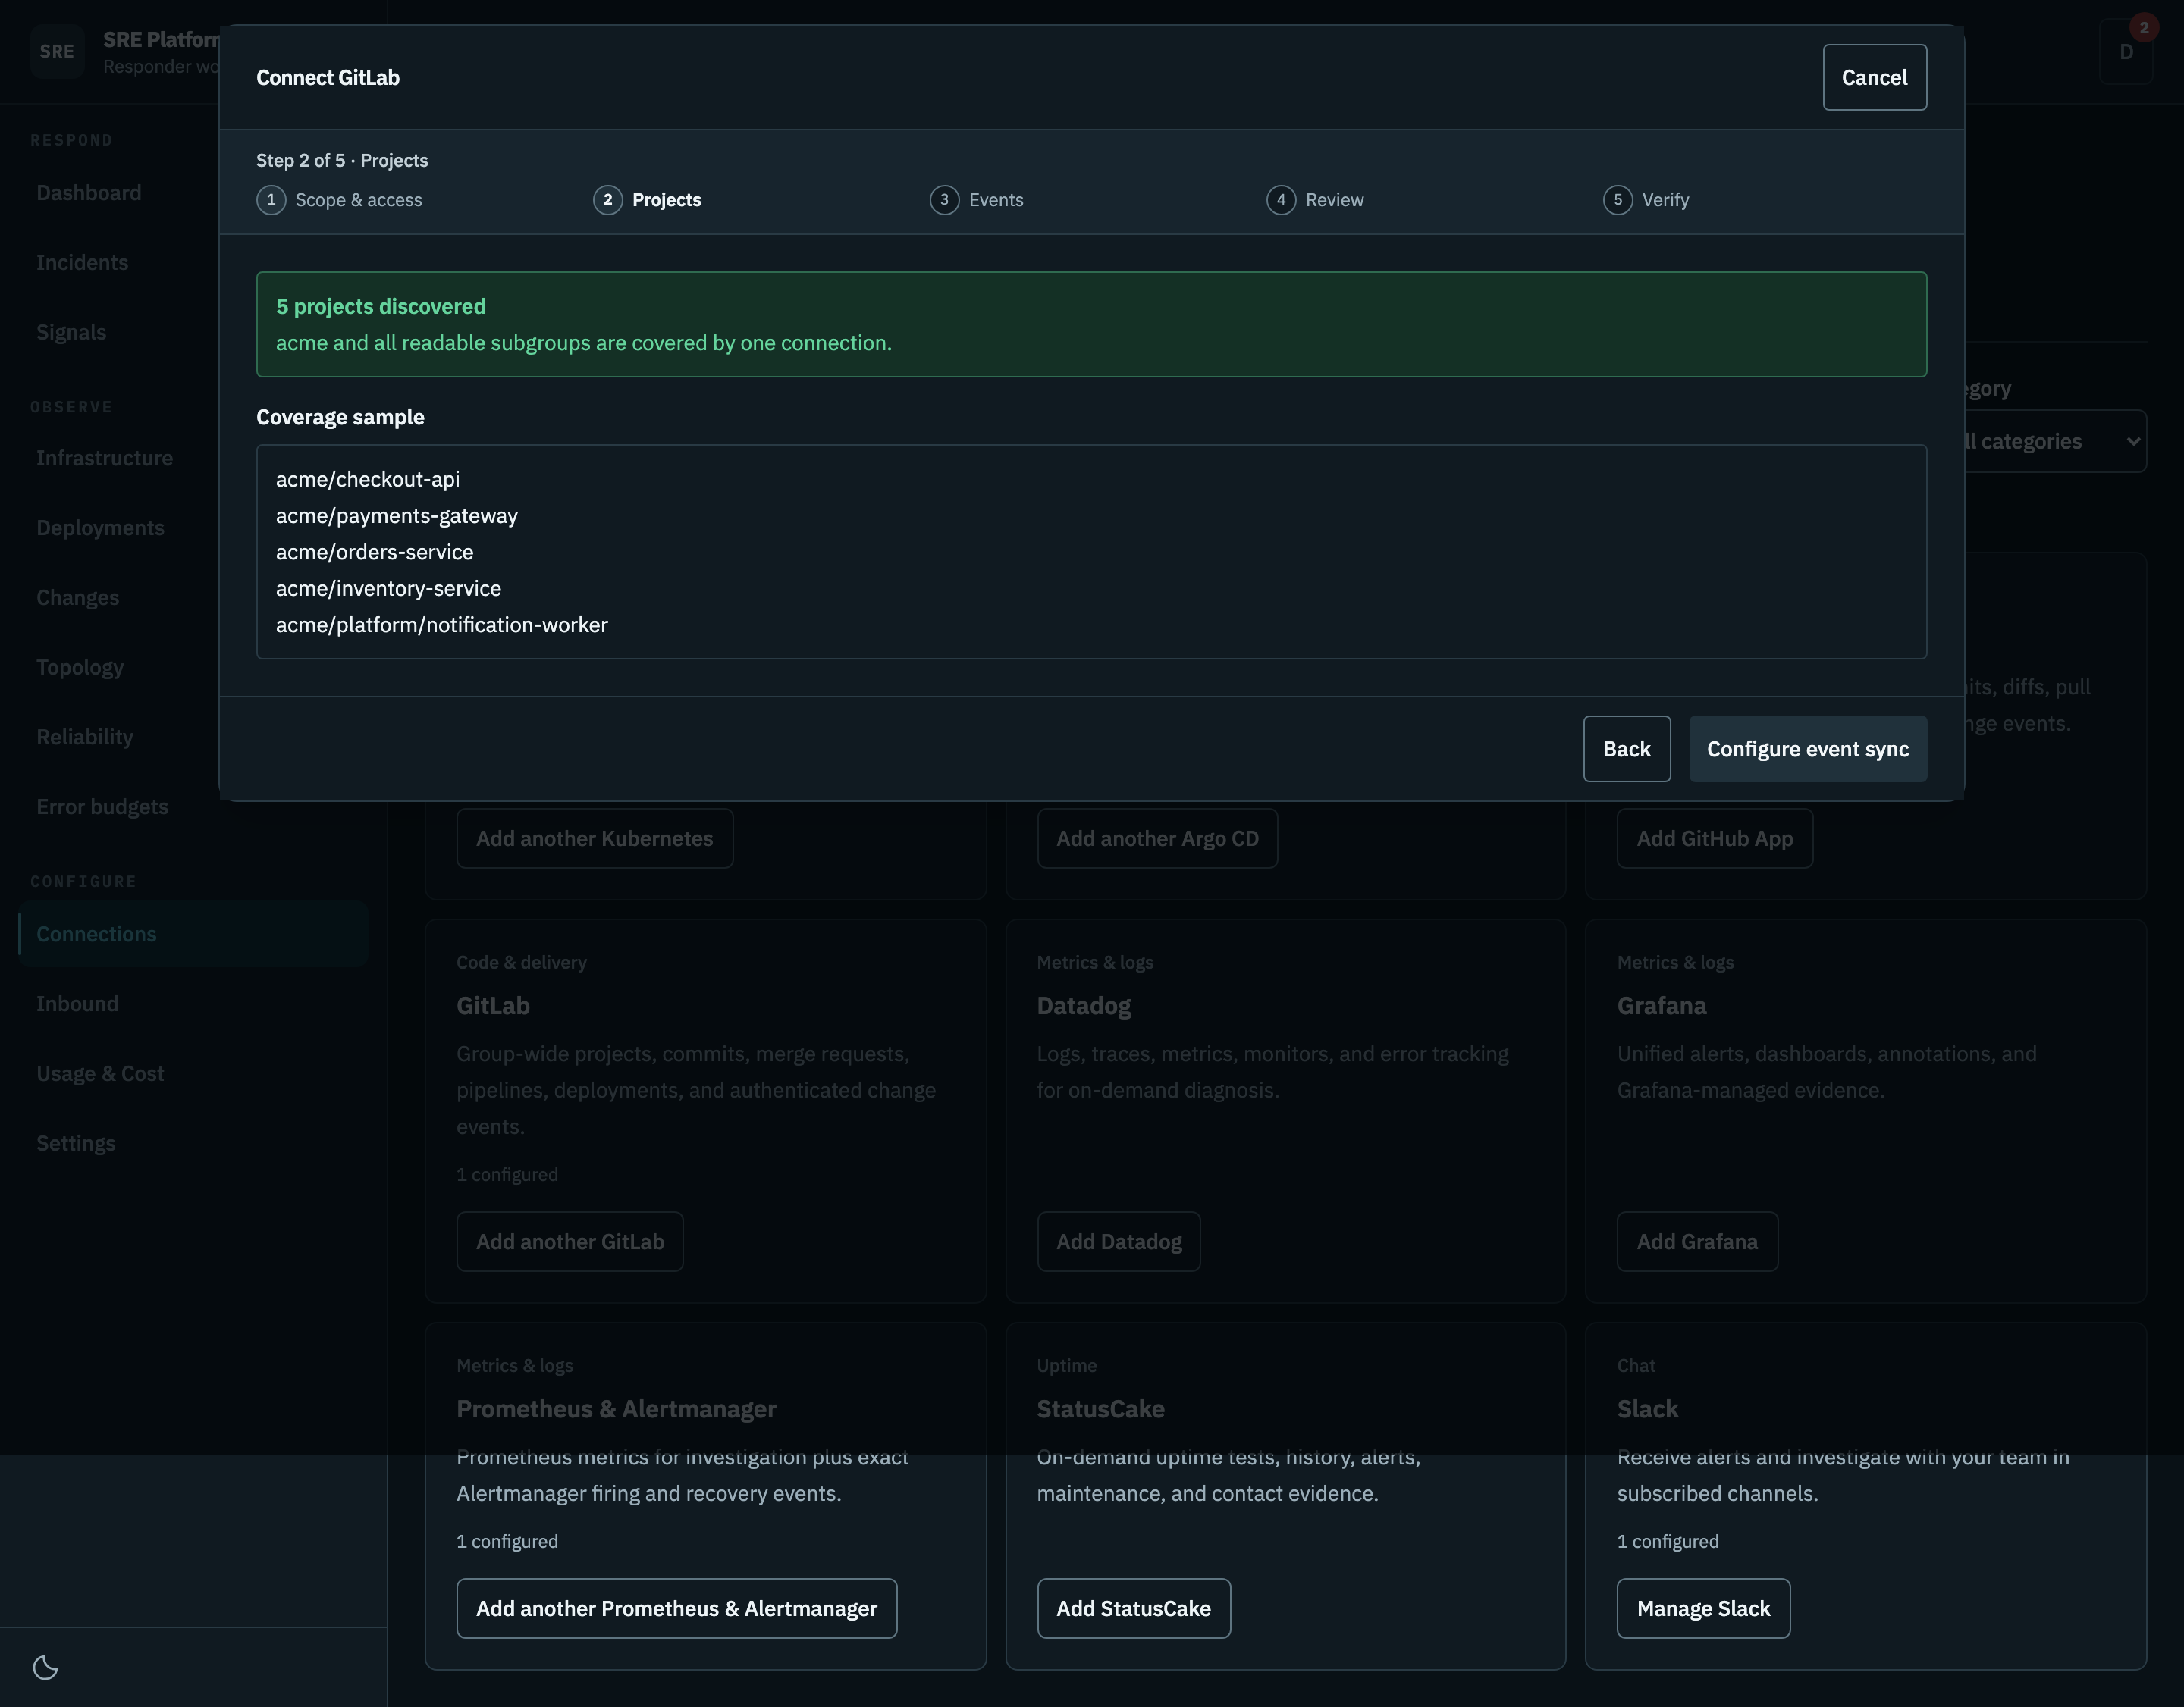Click the Grafana card title
Screen dimensions: 2184x1707
click(x=1662, y=1005)
